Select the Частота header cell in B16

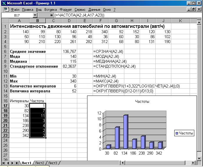point(37,101)
